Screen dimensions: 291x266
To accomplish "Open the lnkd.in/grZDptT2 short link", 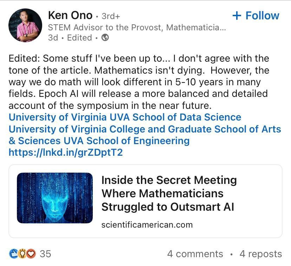I will (66, 153).
